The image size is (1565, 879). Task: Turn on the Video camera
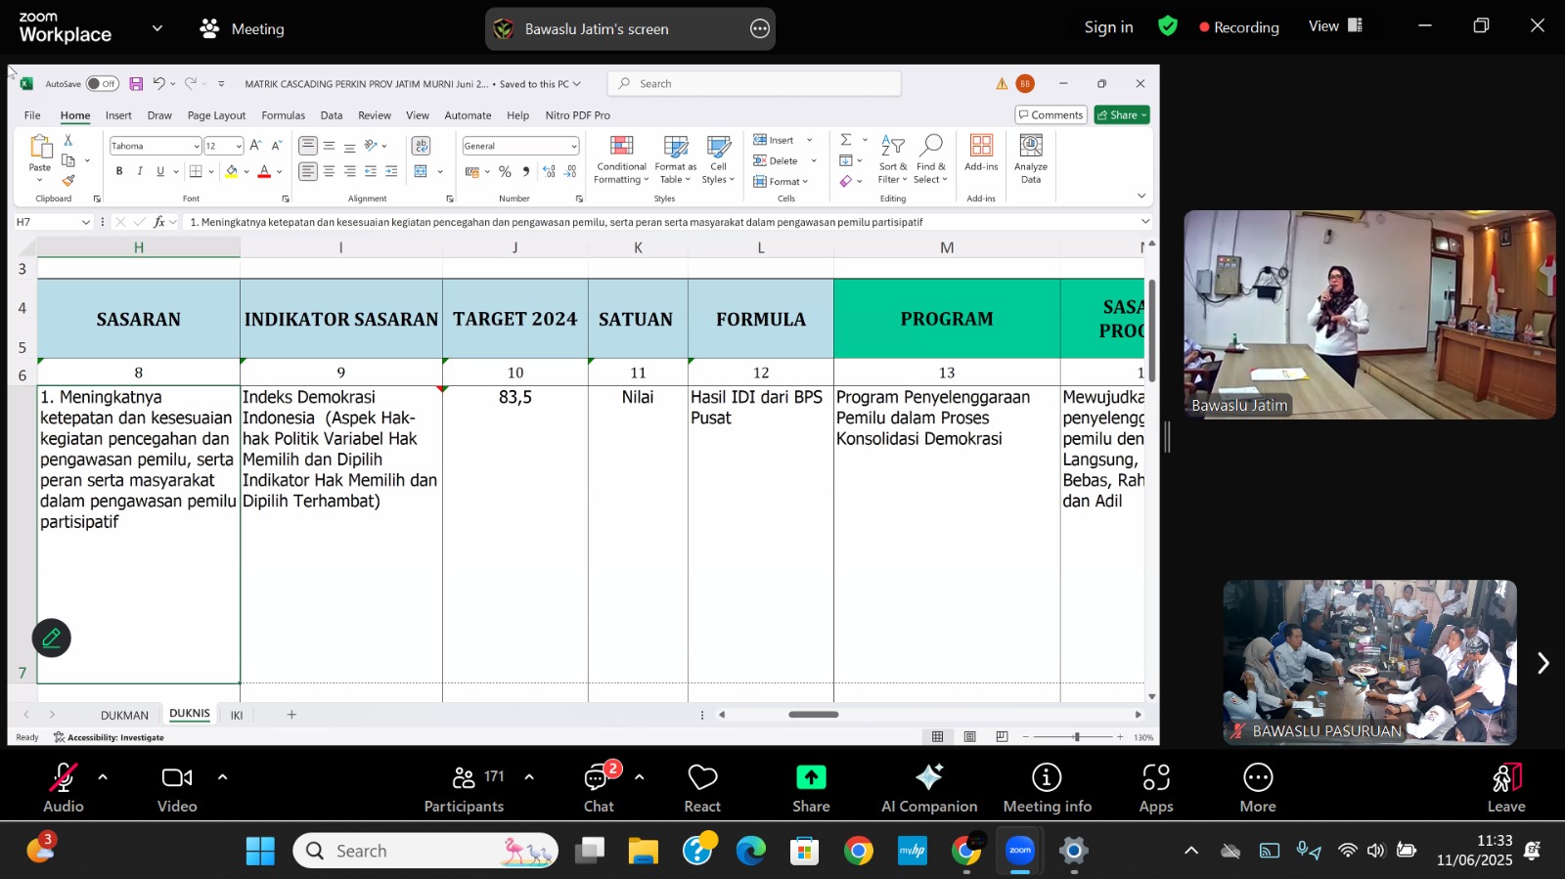(177, 778)
